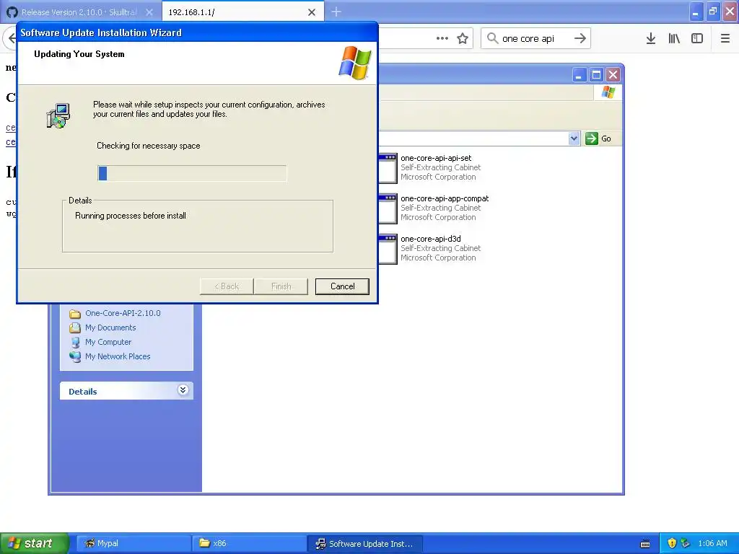Screen dimensions: 739x554
Task: Open My Computer in Explorer side panel
Action: (x=108, y=342)
